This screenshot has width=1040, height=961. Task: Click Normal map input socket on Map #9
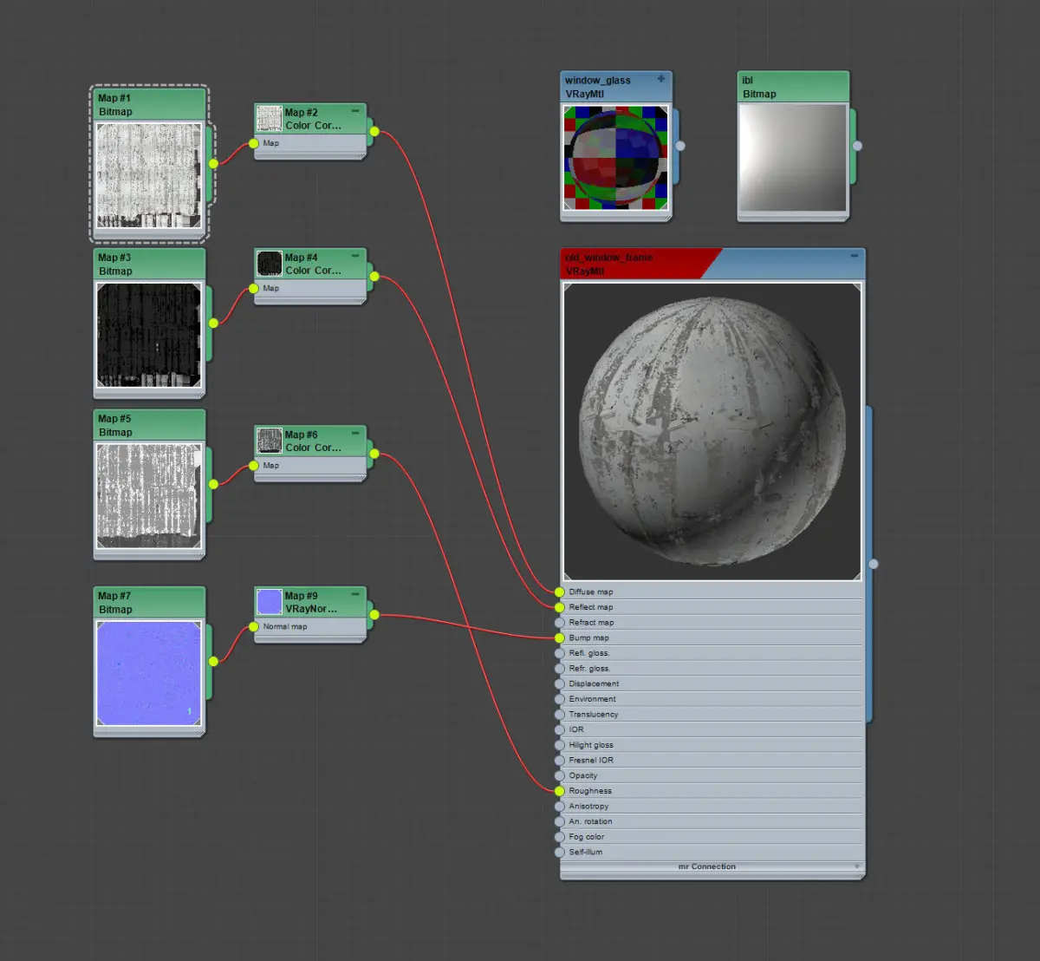[254, 626]
